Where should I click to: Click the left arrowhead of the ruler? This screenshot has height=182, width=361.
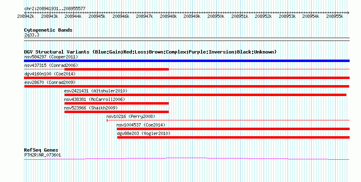tap(25, 13)
